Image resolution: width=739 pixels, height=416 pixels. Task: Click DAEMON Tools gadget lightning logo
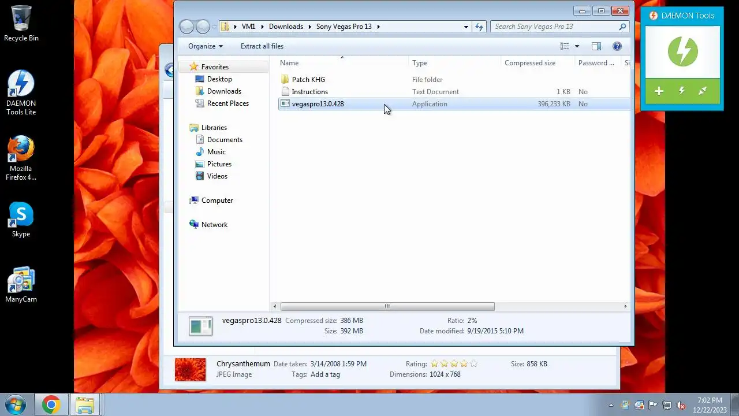[682, 51]
